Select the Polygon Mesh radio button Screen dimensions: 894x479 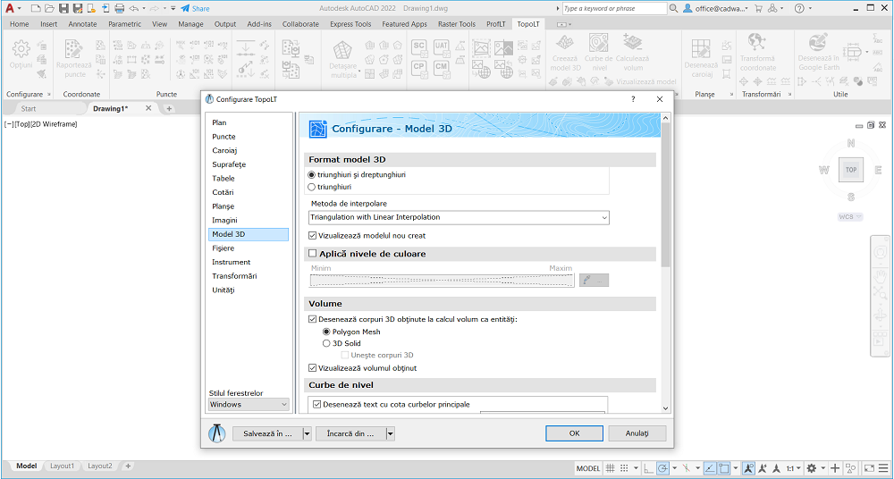[326, 332]
